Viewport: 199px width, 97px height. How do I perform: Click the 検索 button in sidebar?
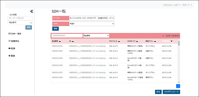pyautogui.click(x=29, y=28)
